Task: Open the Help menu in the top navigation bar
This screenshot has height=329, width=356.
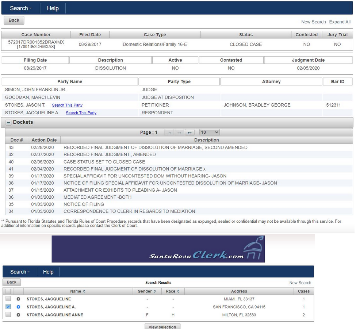Action: tap(53, 8)
